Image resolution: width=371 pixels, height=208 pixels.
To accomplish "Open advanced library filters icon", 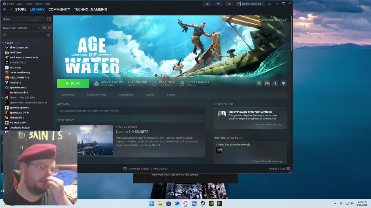I will 49,35.
